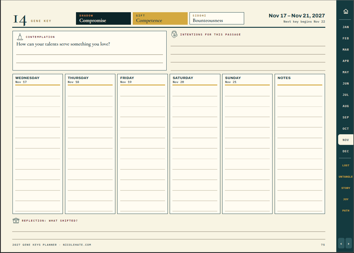354x253 pixels.
Task: Open the MAY month tab
Action: point(346,72)
